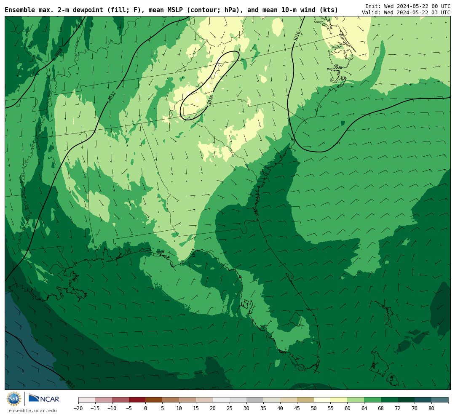Click the 0 to 5 legend swatch
The height and width of the screenshot is (416, 455).
tap(154, 400)
